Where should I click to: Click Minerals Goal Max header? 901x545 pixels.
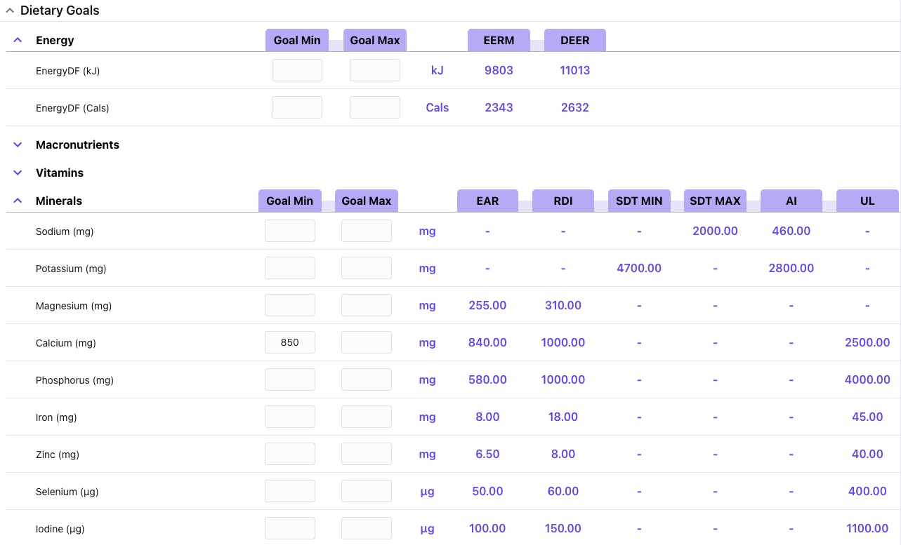click(x=367, y=201)
